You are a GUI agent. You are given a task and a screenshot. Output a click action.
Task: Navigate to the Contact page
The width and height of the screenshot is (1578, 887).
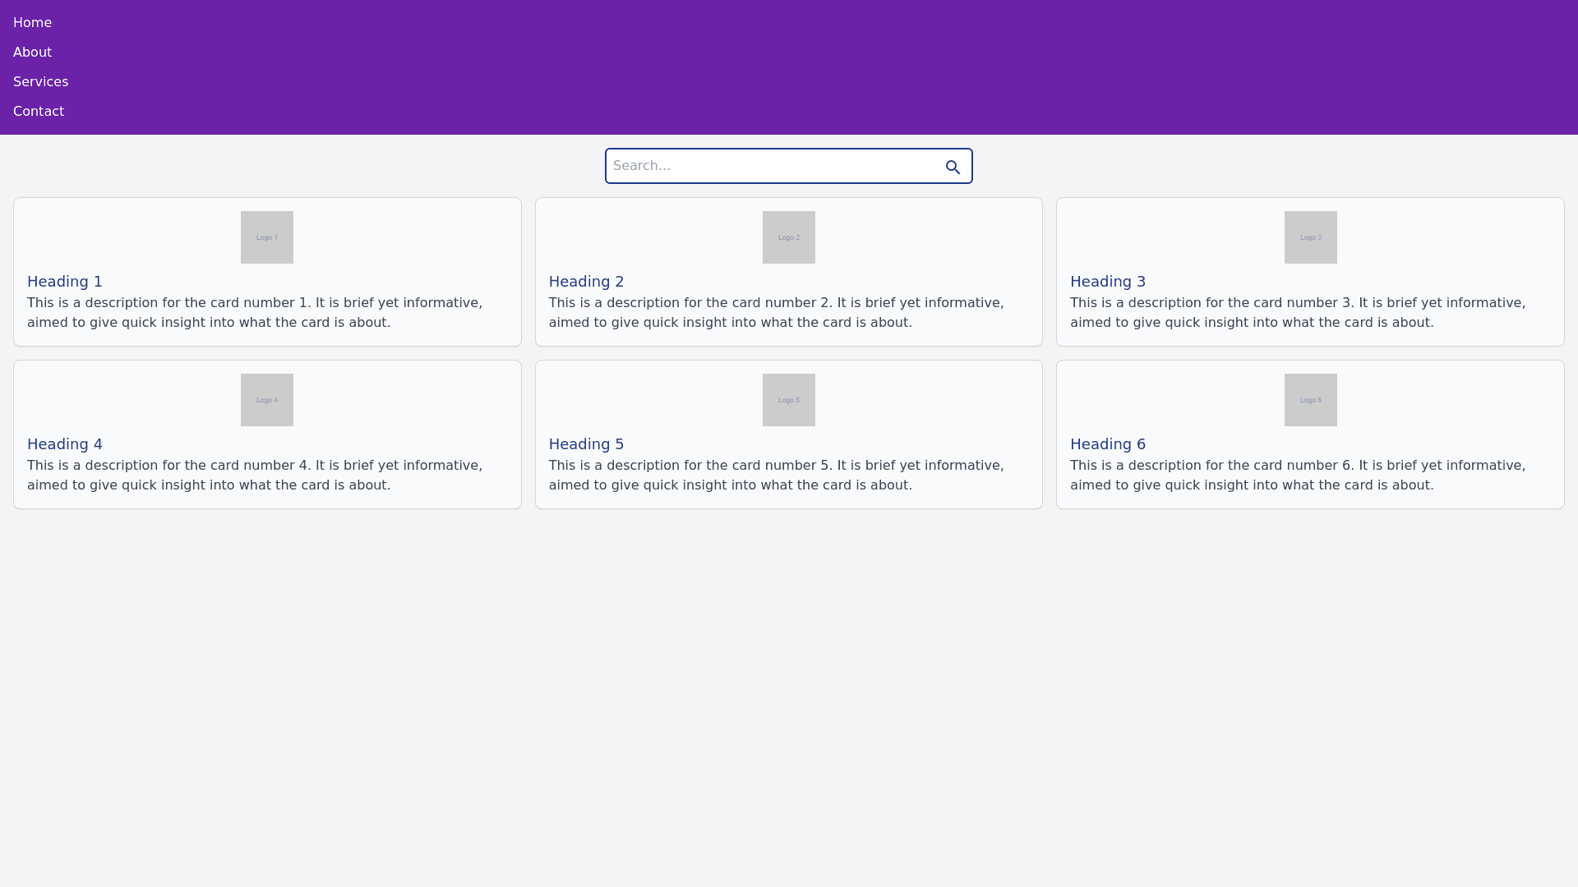coord(39,112)
